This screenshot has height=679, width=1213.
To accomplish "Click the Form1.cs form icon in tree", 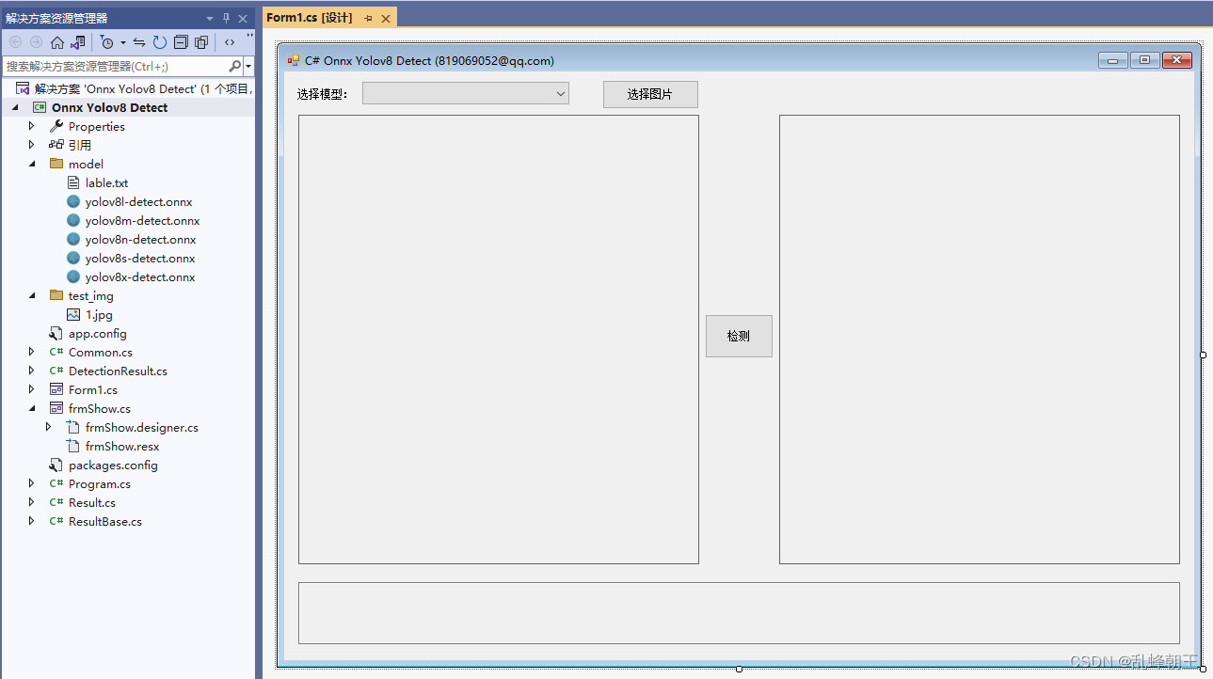I will (56, 389).
